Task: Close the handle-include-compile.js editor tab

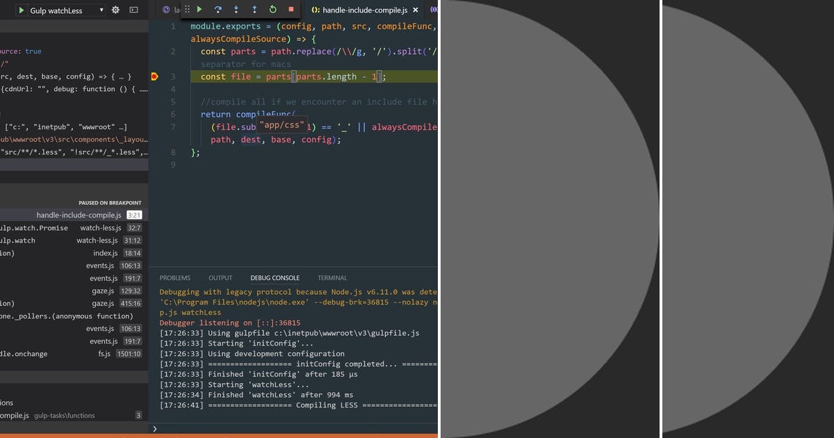Action: point(415,10)
